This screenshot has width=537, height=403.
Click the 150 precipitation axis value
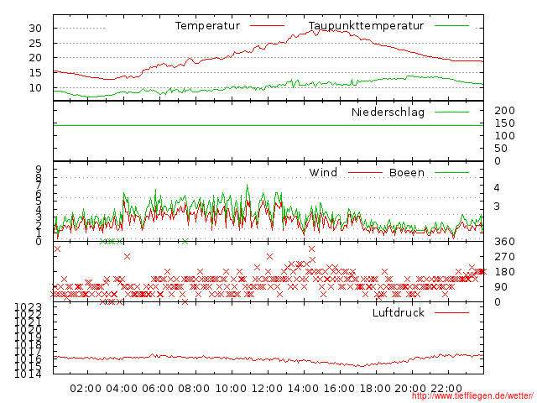tap(504, 123)
